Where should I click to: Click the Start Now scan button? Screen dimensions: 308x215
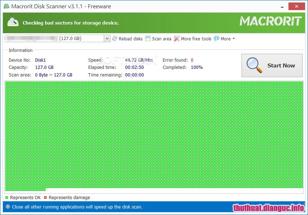coord(272,65)
